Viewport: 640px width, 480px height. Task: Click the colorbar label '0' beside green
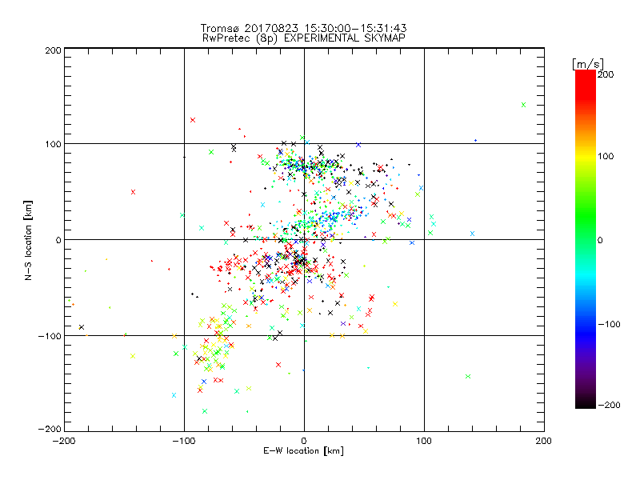click(x=599, y=240)
